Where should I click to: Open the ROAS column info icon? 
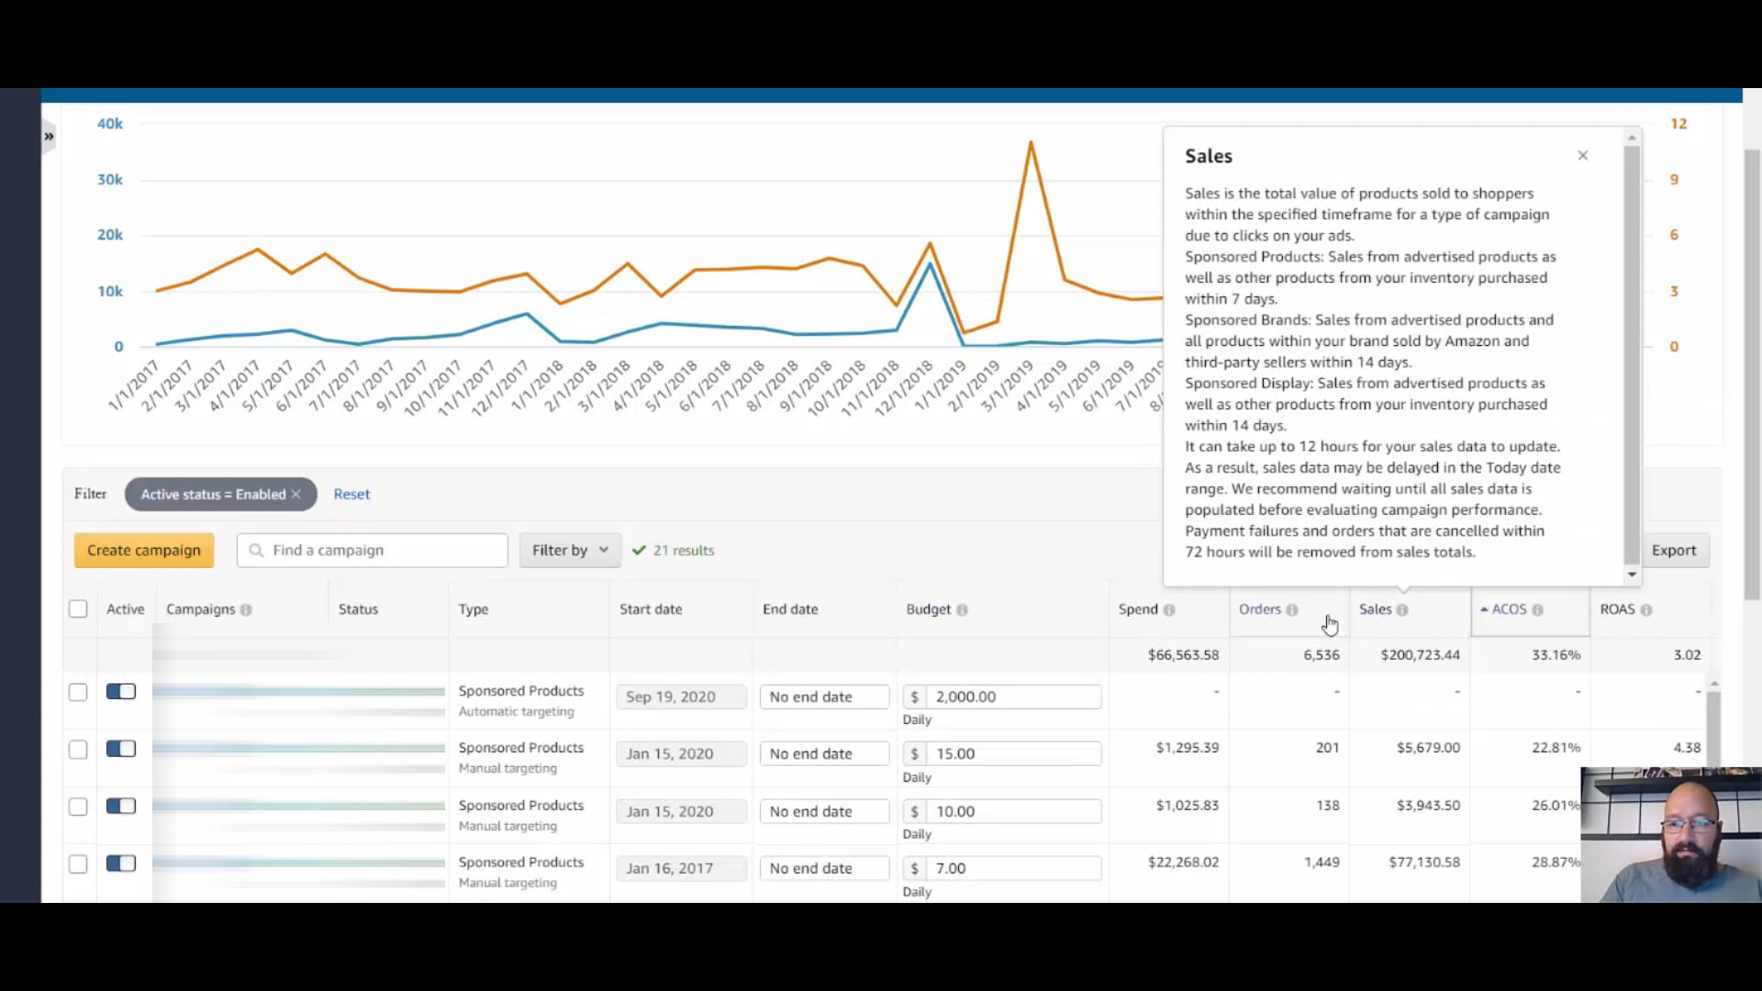coord(1646,610)
